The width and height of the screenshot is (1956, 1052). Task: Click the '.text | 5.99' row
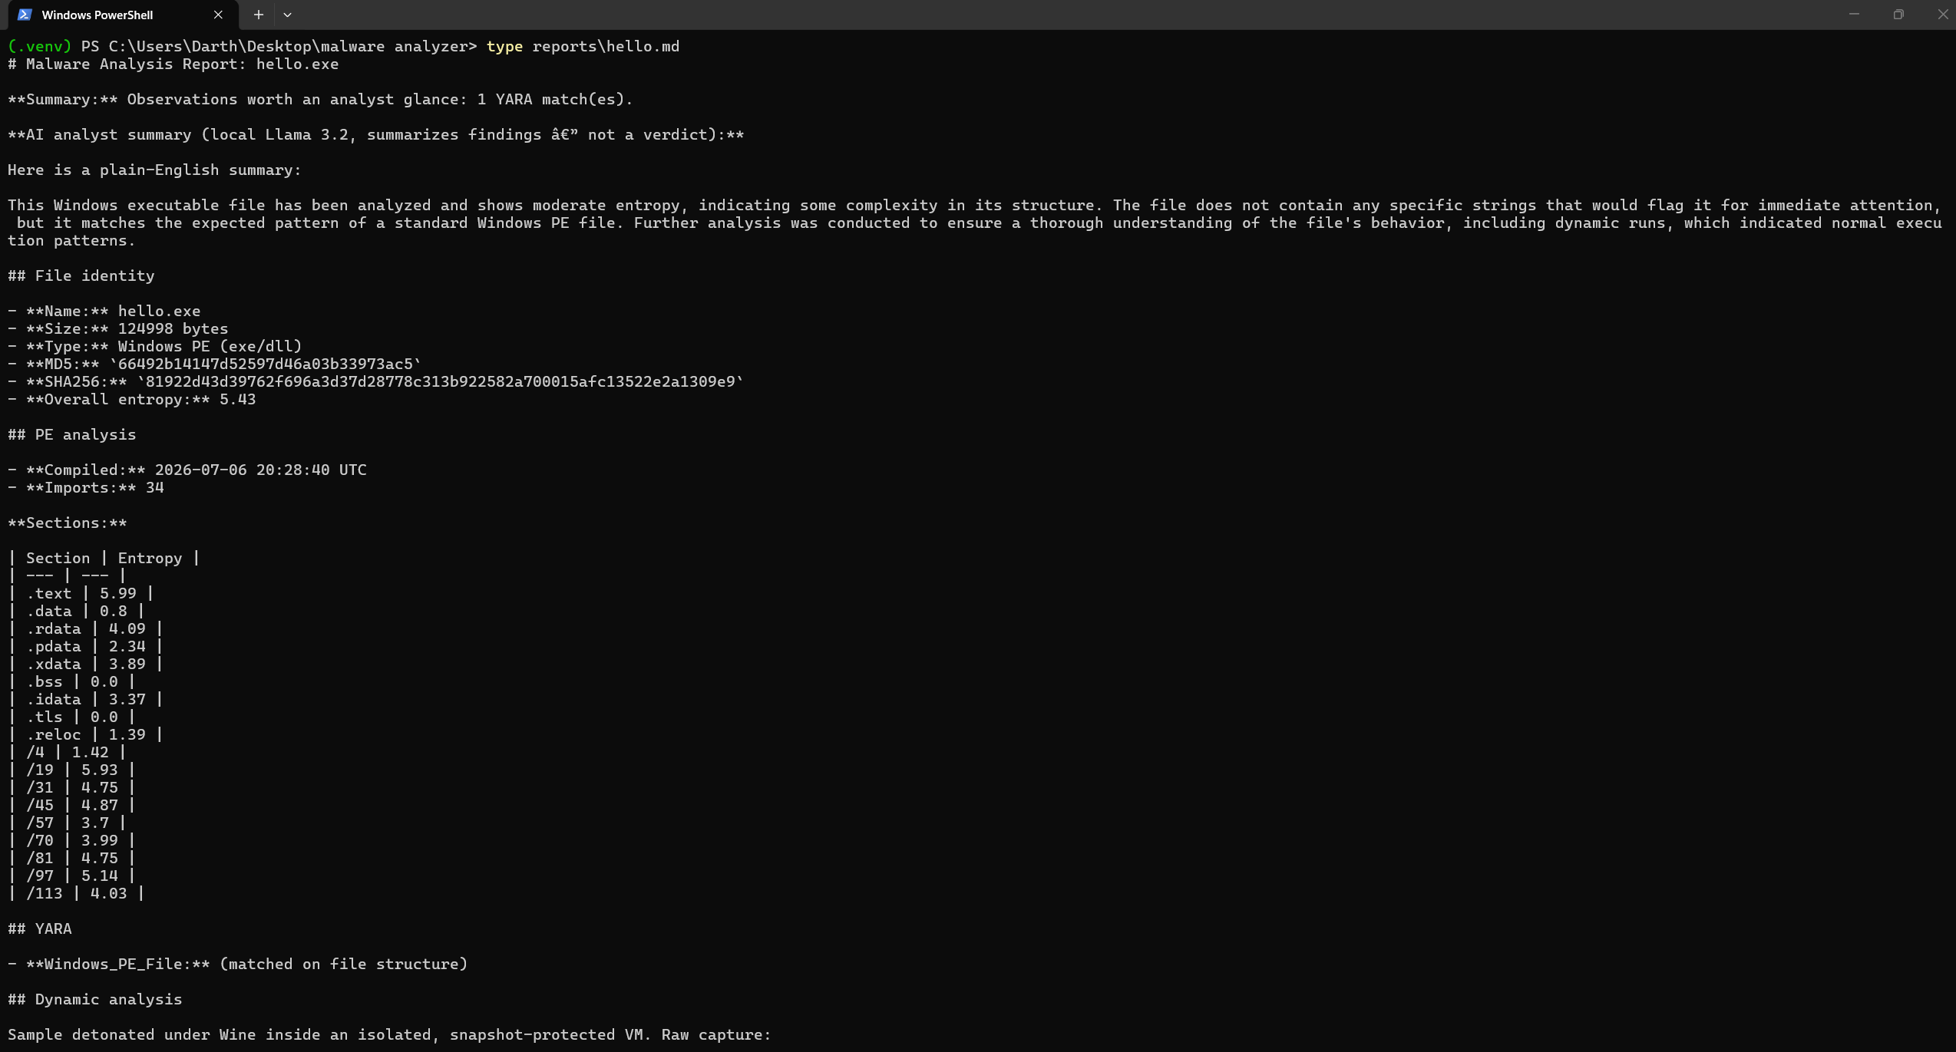pos(81,594)
